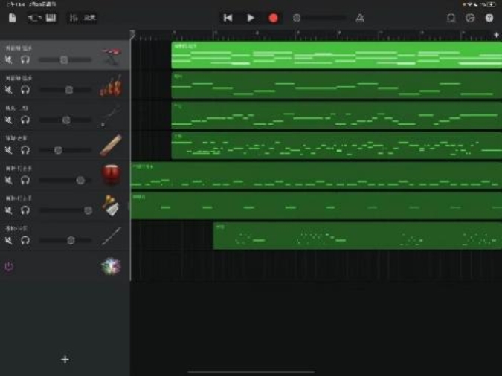Go to beginning of song
The height and width of the screenshot is (376, 502).
click(228, 18)
